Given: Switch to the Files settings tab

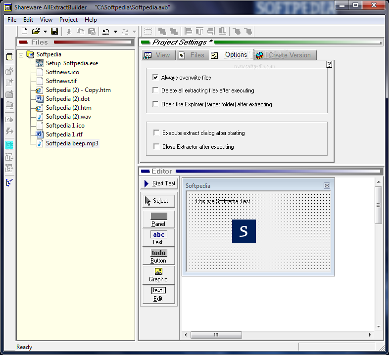Looking at the screenshot, I should pos(193,55).
